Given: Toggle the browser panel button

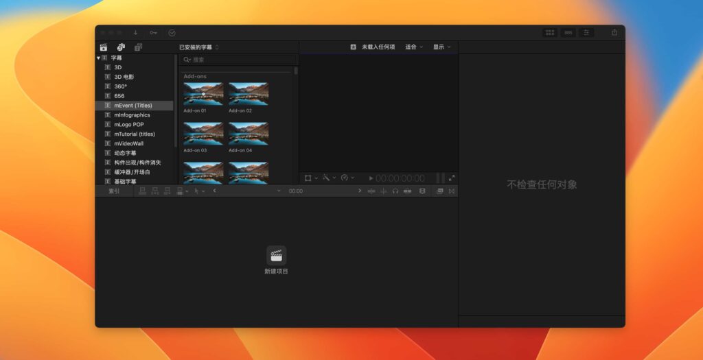Looking at the screenshot, I should (x=550, y=33).
